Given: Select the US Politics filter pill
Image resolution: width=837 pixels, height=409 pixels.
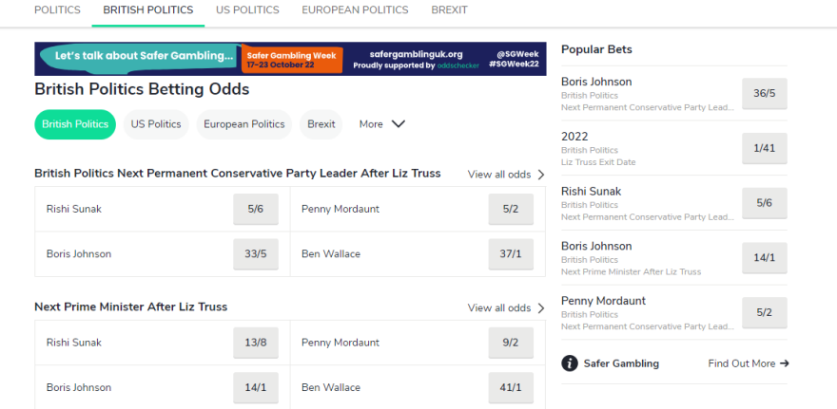Looking at the screenshot, I should coord(156,124).
